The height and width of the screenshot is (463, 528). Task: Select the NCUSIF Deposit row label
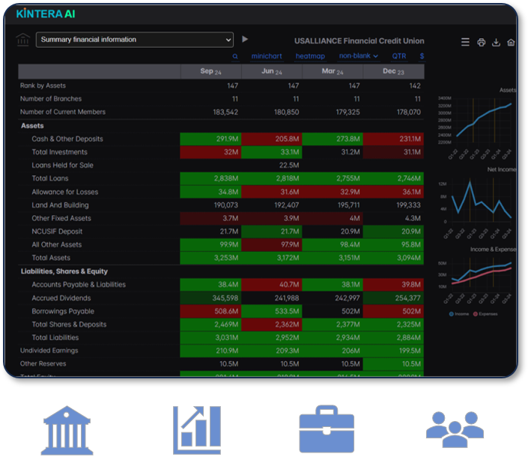pos(57,231)
